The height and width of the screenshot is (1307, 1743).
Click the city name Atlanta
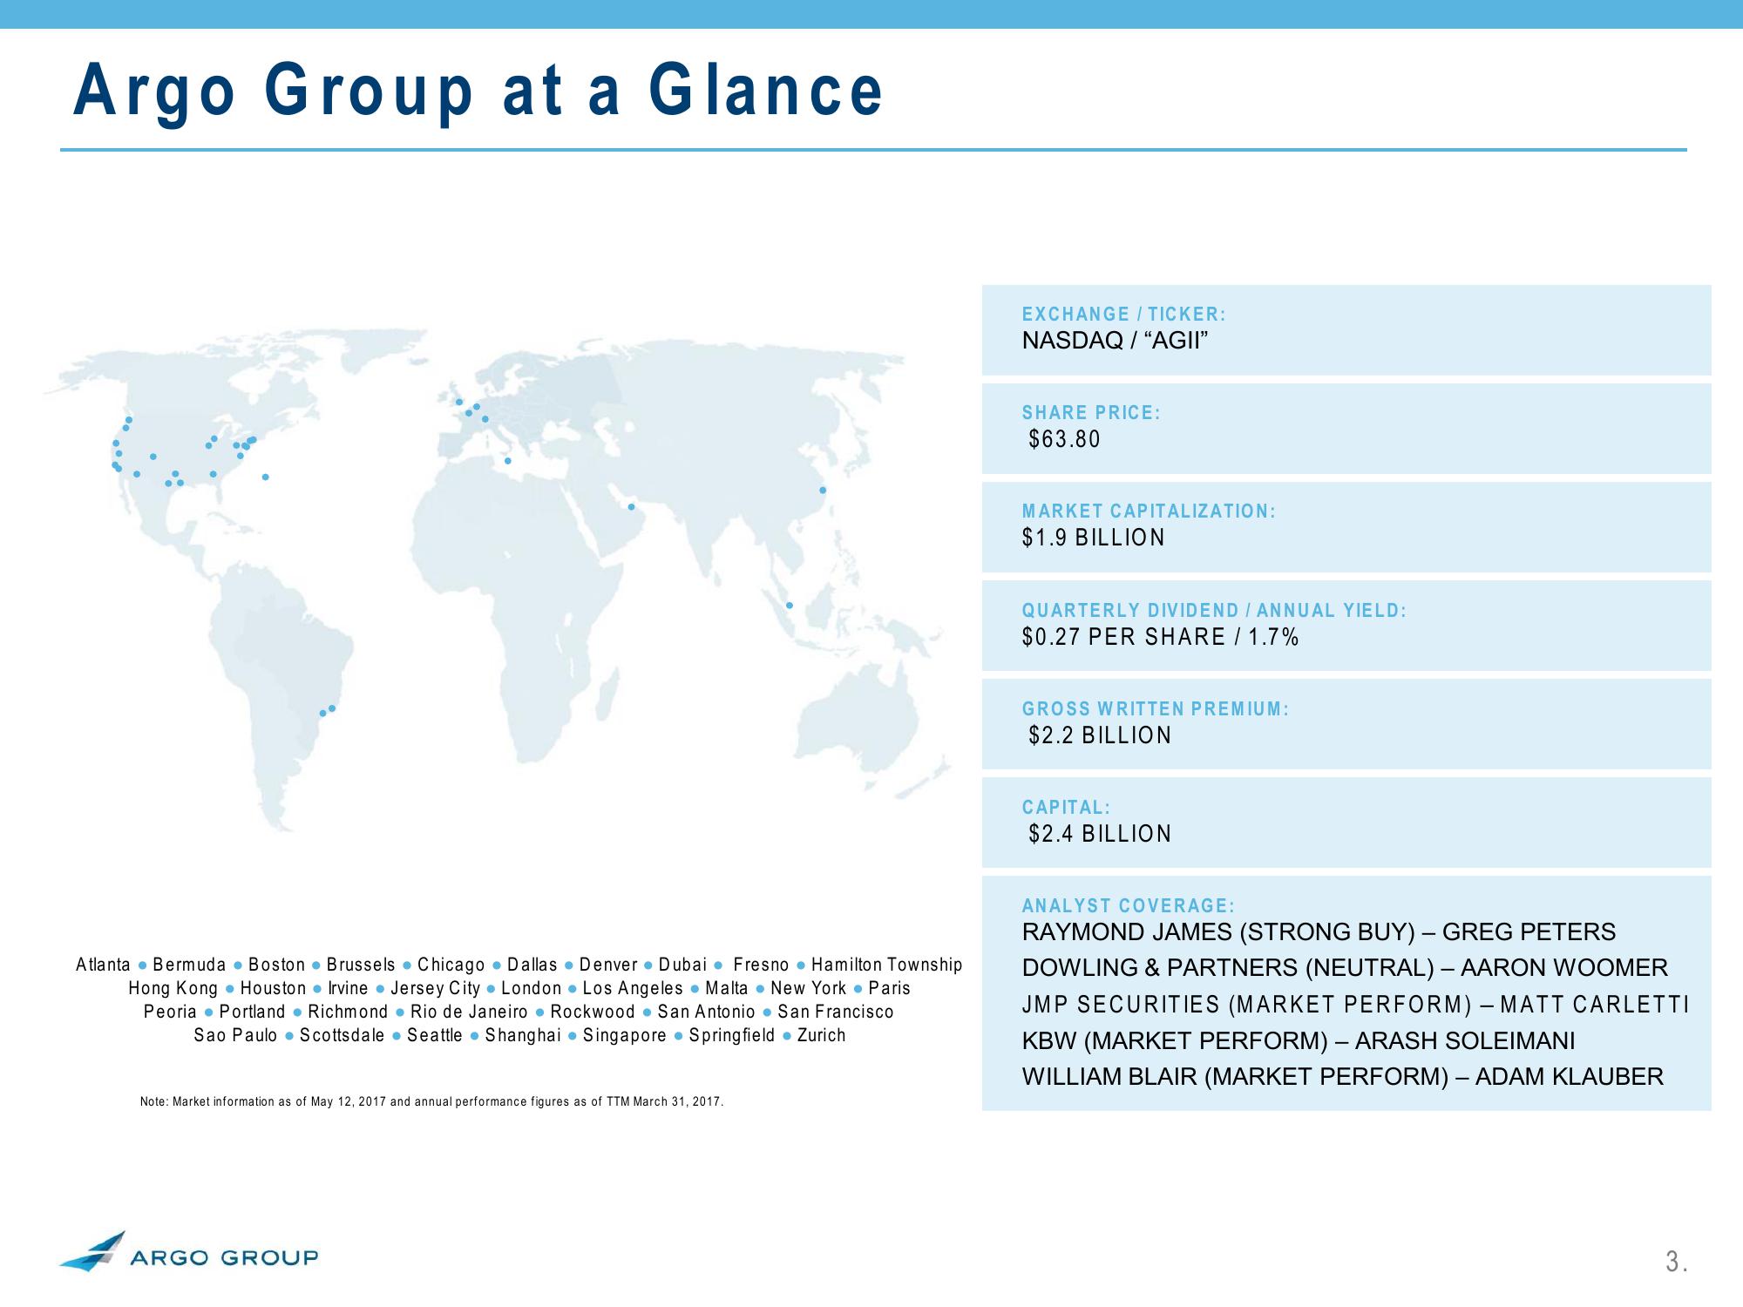103,965
